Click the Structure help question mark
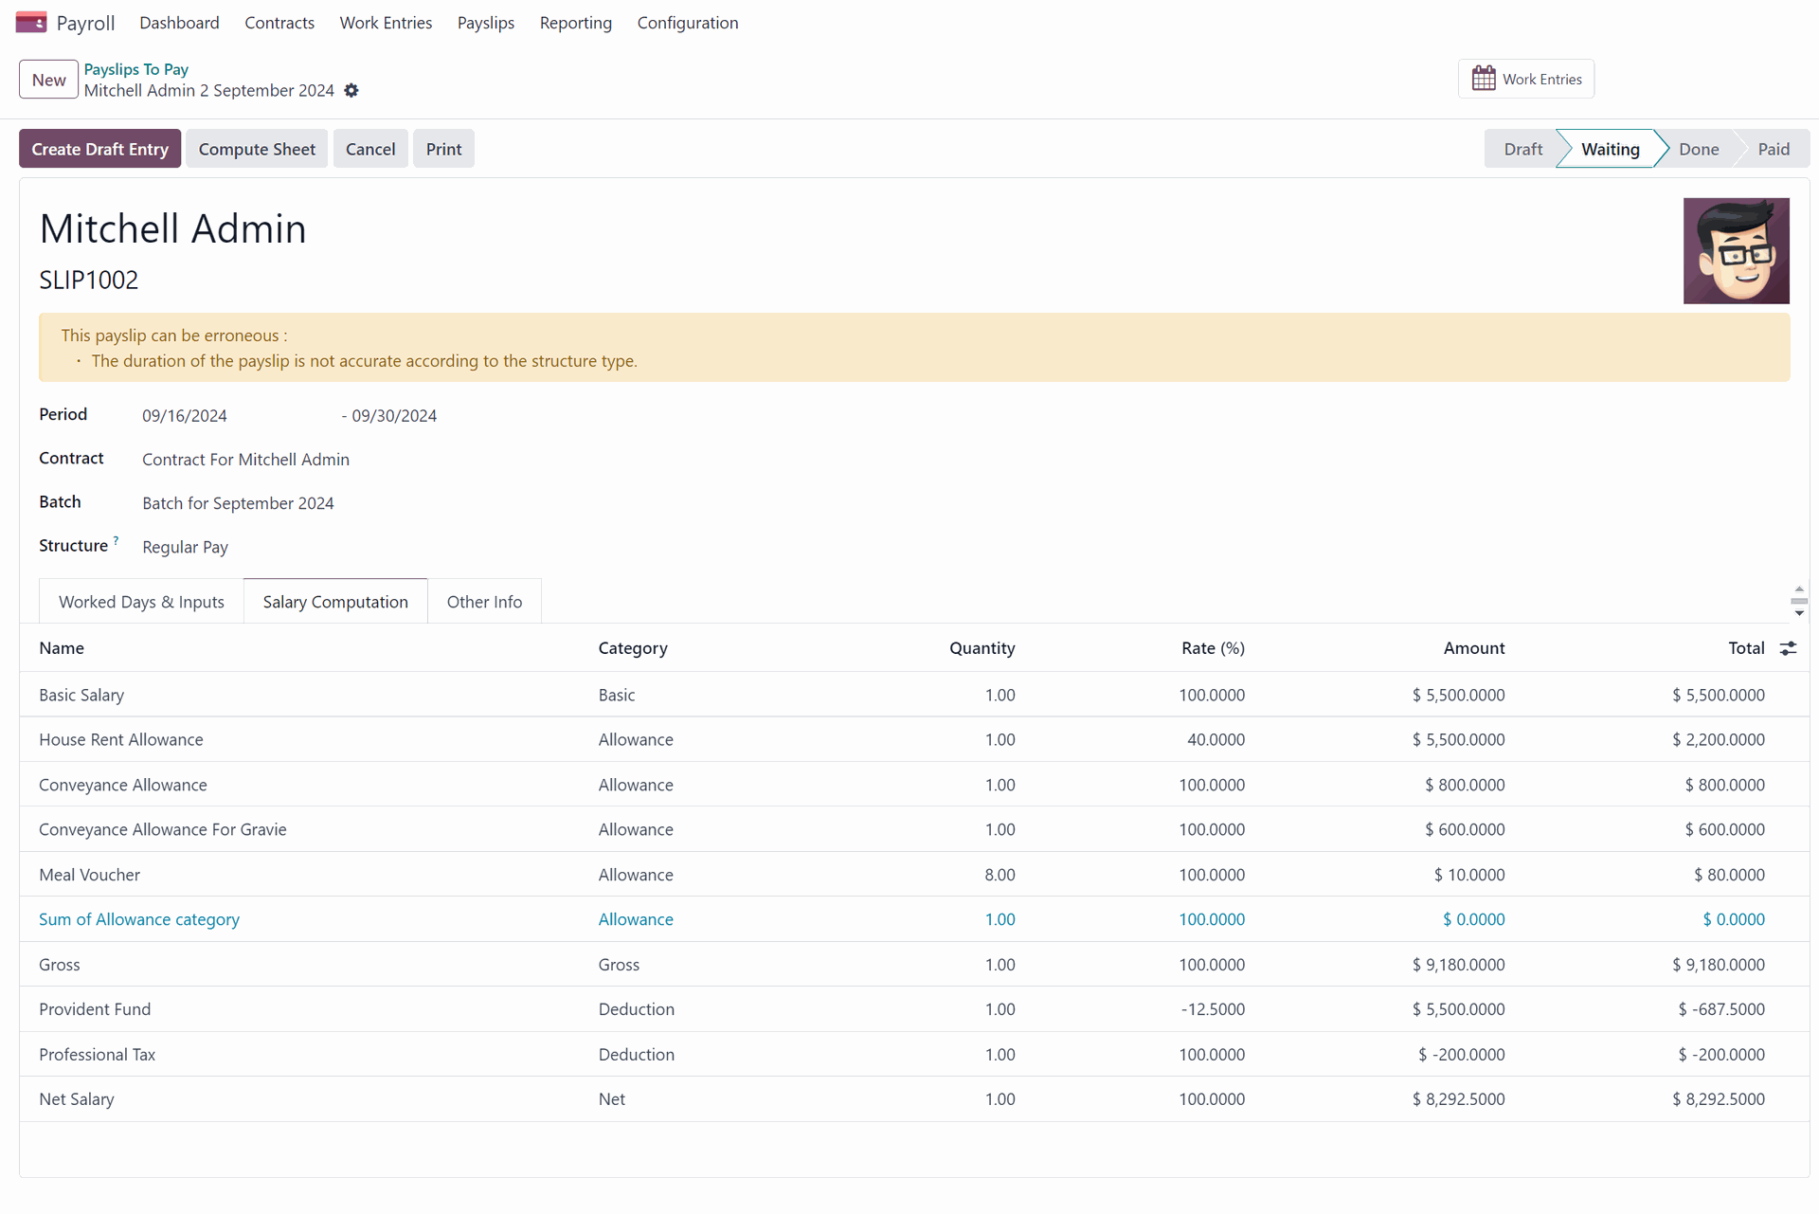The image size is (1819, 1214). coord(117,540)
